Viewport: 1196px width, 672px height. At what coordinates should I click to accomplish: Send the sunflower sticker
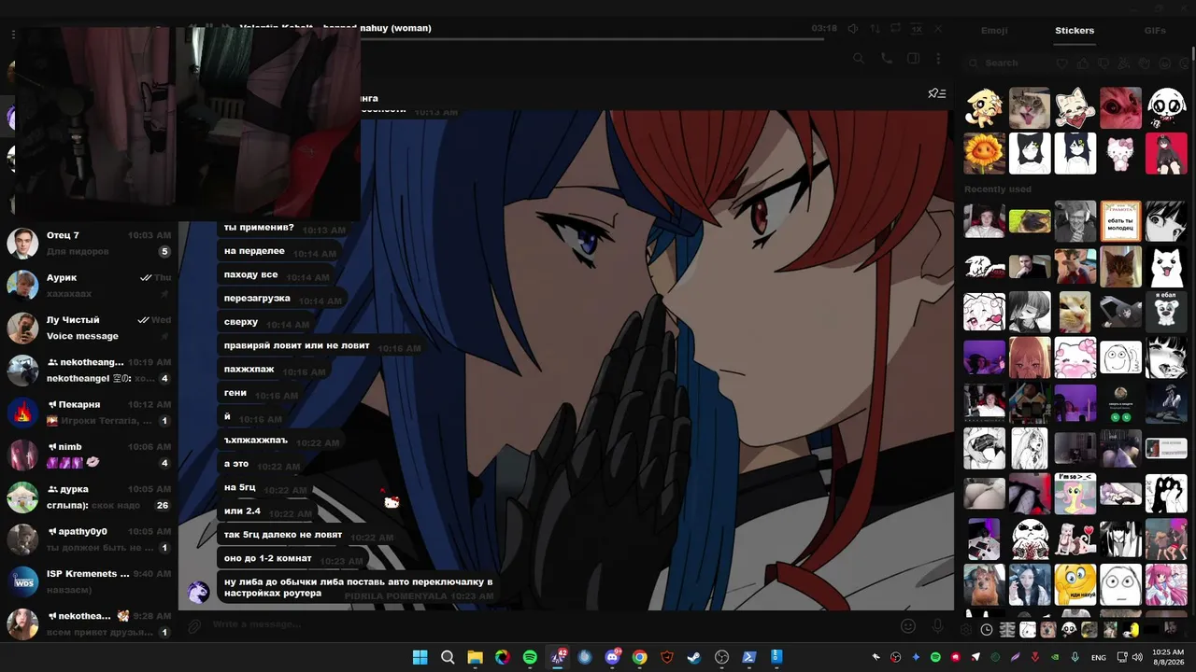(984, 153)
